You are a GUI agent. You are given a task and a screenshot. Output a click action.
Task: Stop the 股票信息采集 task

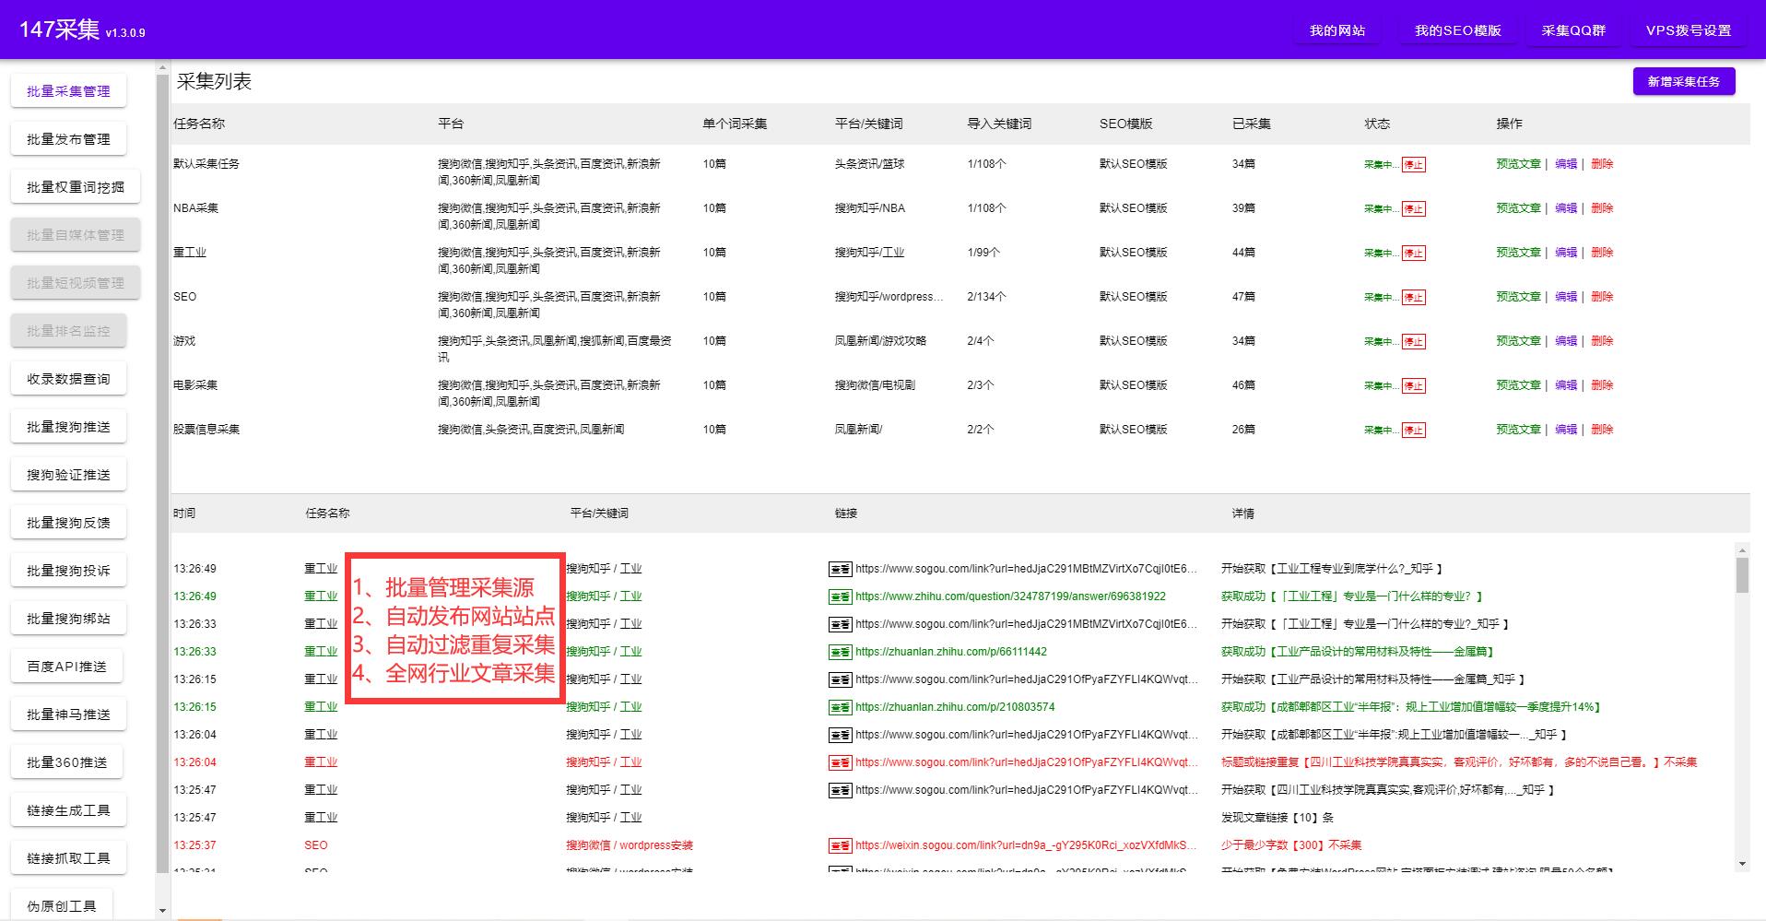coord(1416,430)
